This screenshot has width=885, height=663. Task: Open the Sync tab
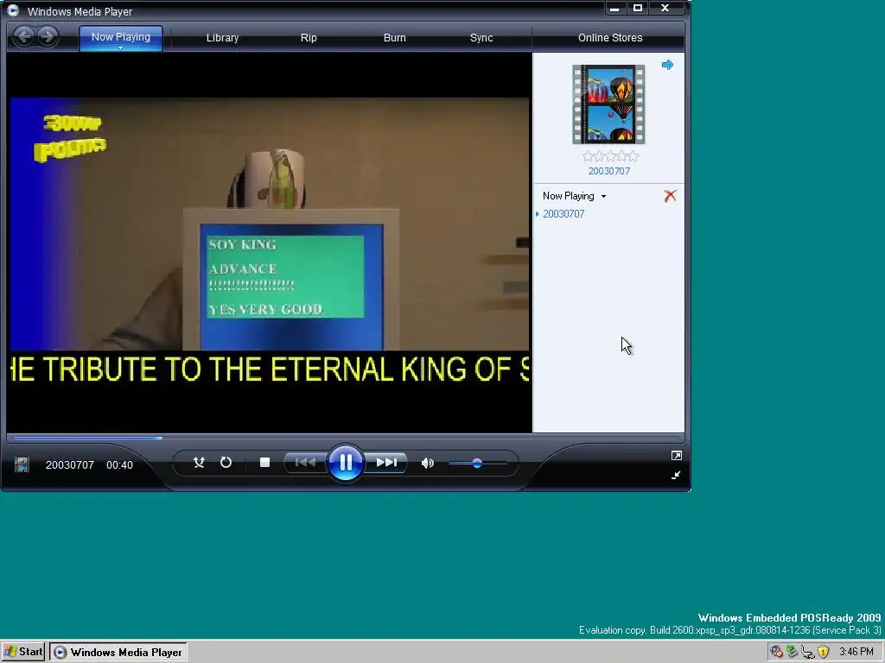(x=481, y=38)
